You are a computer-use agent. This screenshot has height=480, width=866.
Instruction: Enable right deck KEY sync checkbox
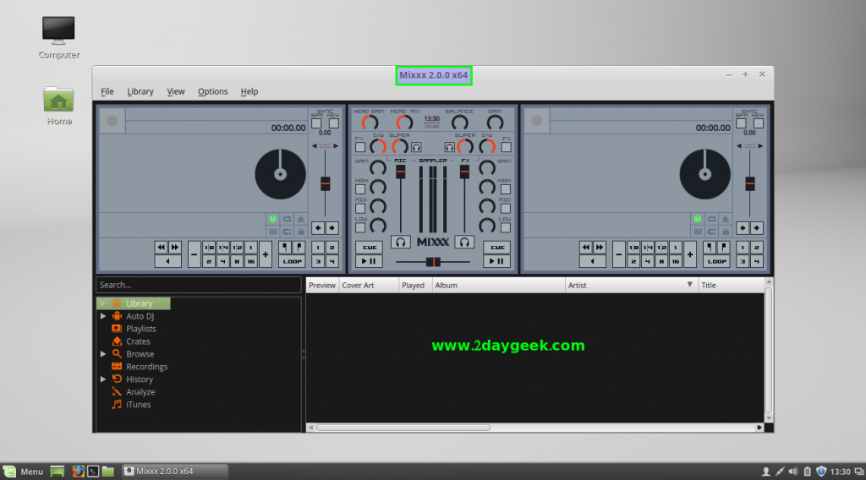(759, 123)
